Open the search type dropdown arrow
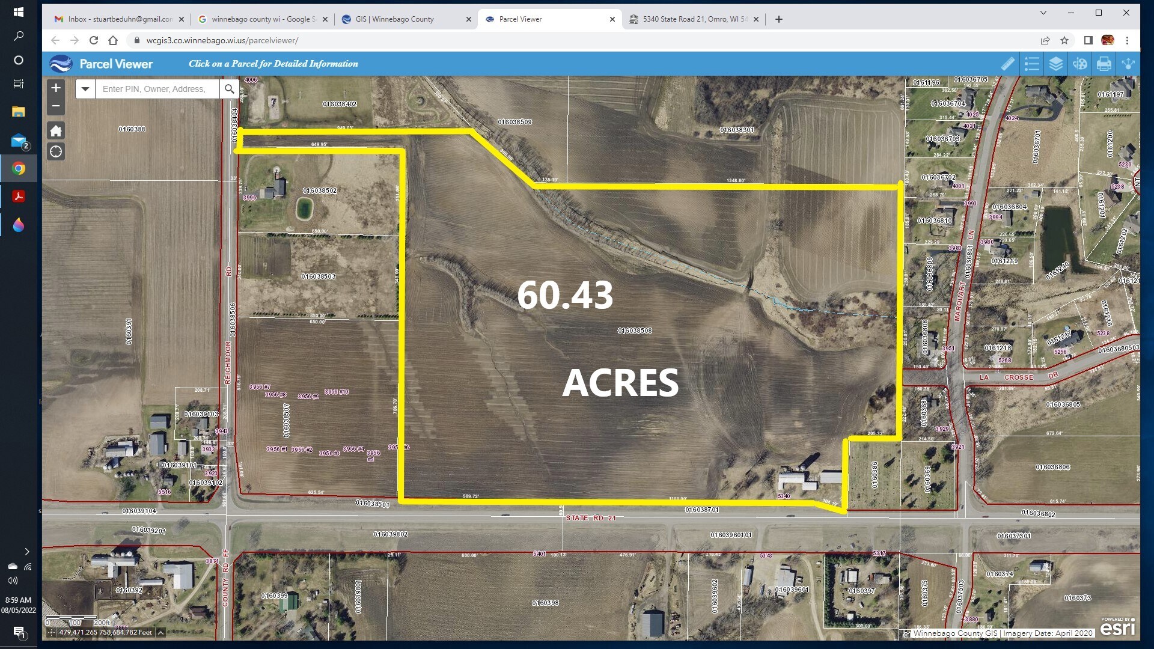Image resolution: width=1154 pixels, height=649 pixels. (x=85, y=88)
